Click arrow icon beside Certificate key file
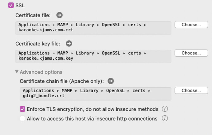This screenshot has height=135, width=212. coord(69,44)
